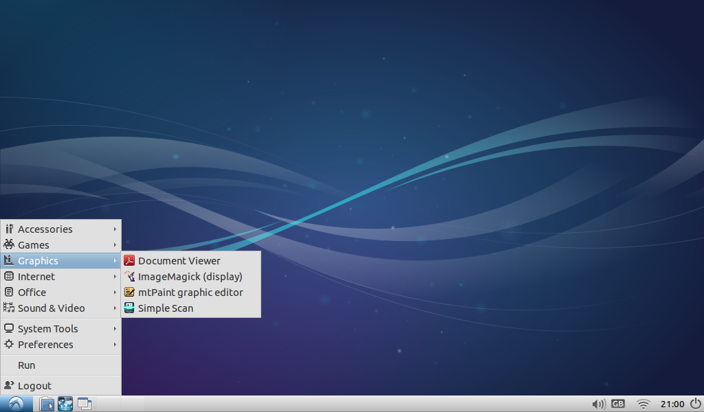The image size is (704, 412).
Task: Open Document Viewer from the Graphics submenu
Action: [179, 260]
